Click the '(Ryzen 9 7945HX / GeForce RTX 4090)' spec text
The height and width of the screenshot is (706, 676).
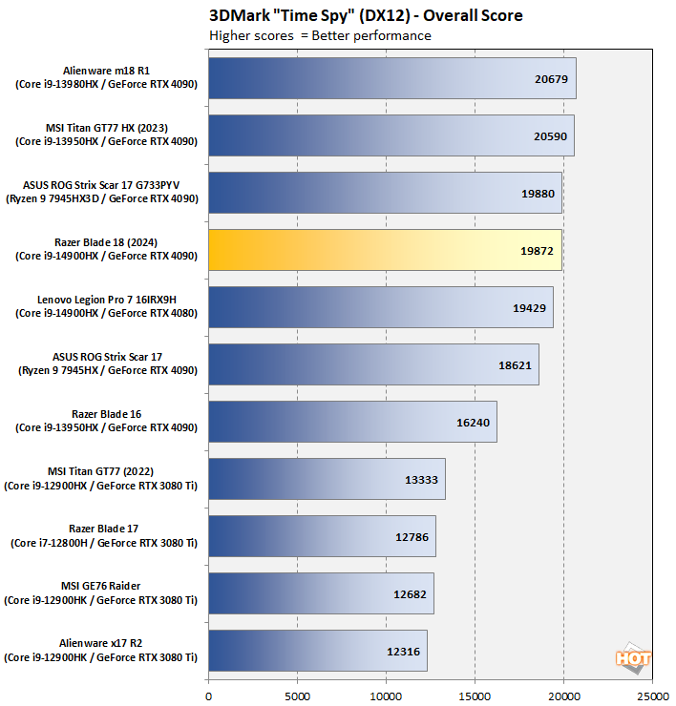pos(108,370)
